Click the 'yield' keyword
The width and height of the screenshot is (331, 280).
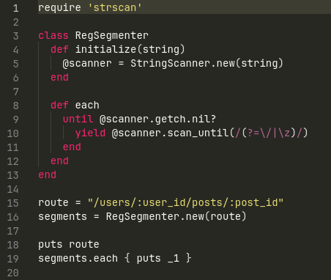tap(90, 133)
